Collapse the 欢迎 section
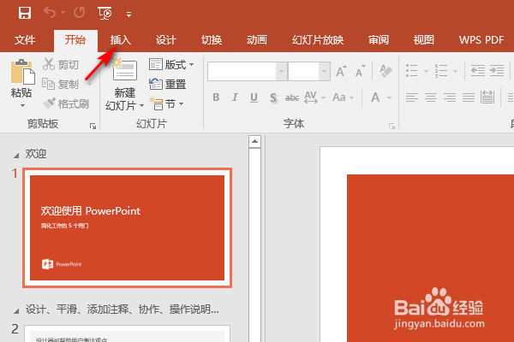514x342 pixels. [16, 155]
